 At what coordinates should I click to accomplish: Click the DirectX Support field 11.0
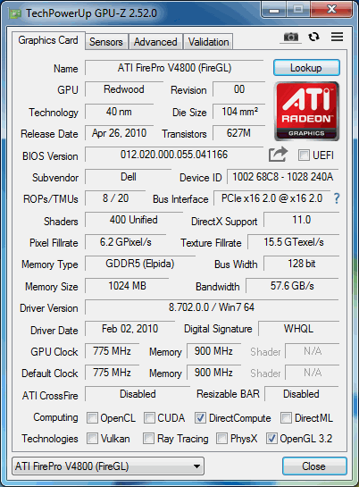point(301,220)
